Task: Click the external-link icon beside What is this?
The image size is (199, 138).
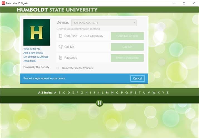Action: 40,49
